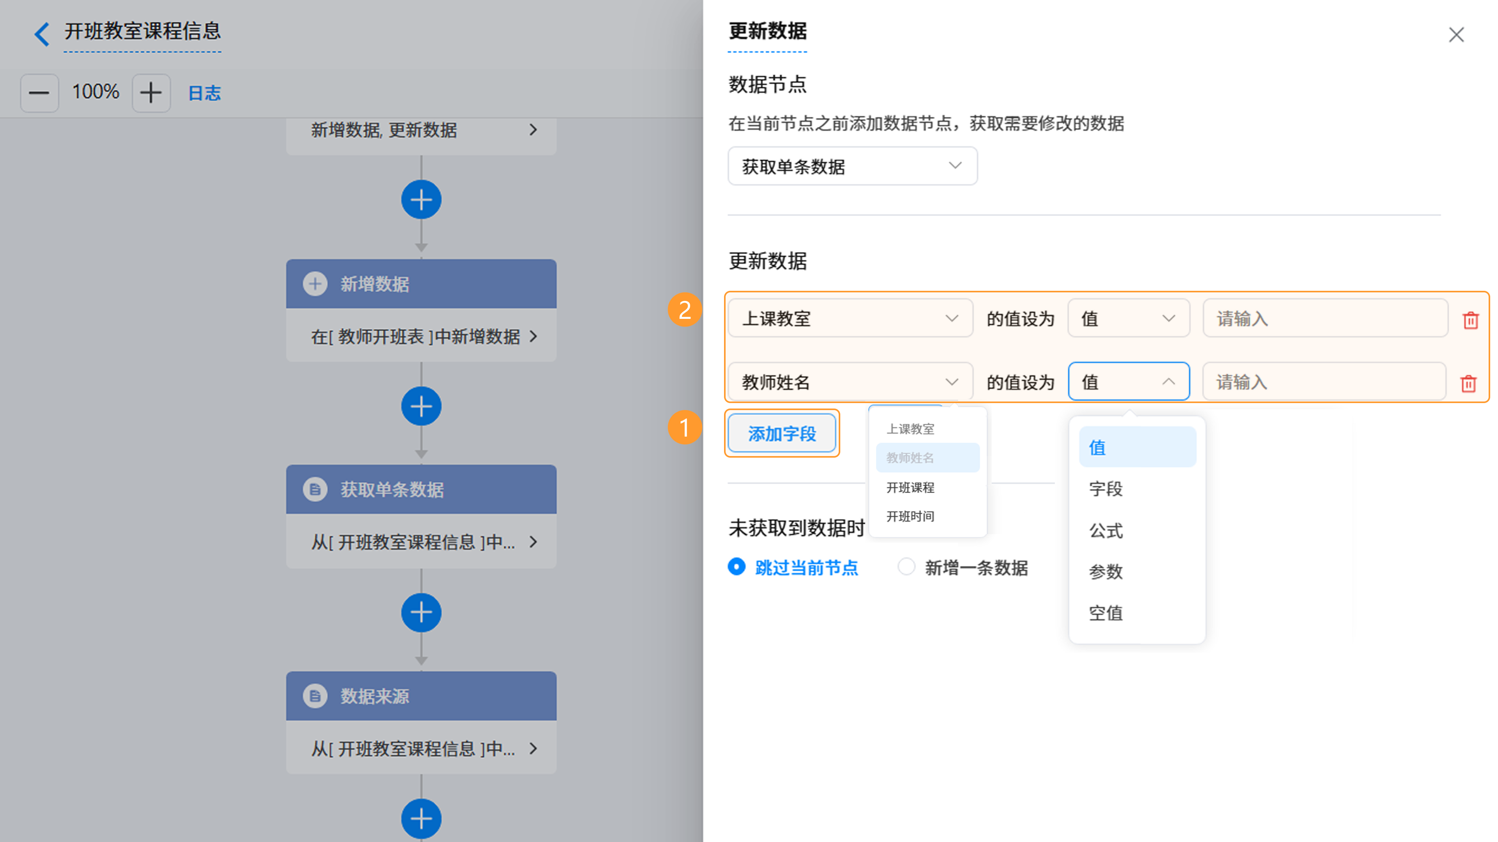
Task: Expand 在[ 教师开班表 ]中新增数据 chevron
Action: pos(533,336)
